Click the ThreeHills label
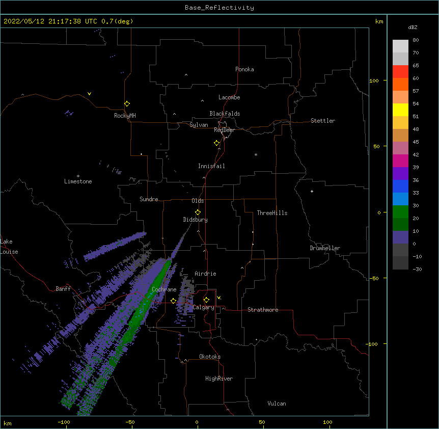439x429 pixels. [x=272, y=213]
